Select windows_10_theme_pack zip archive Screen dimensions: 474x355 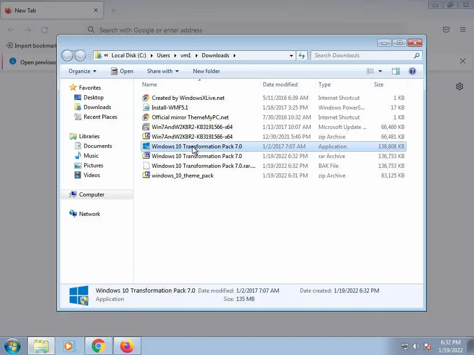273,175
